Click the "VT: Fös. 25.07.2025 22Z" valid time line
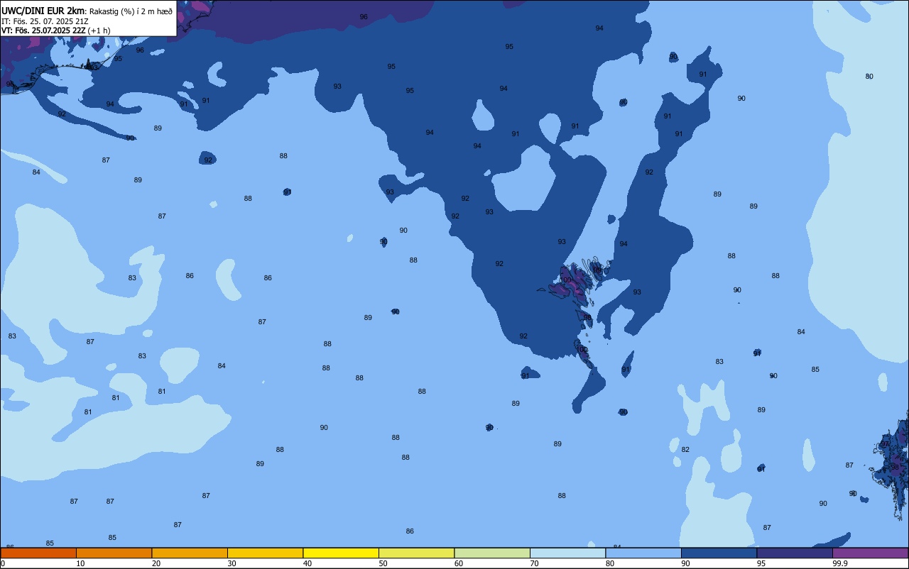909x569 pixels. (x=43, y=31)
